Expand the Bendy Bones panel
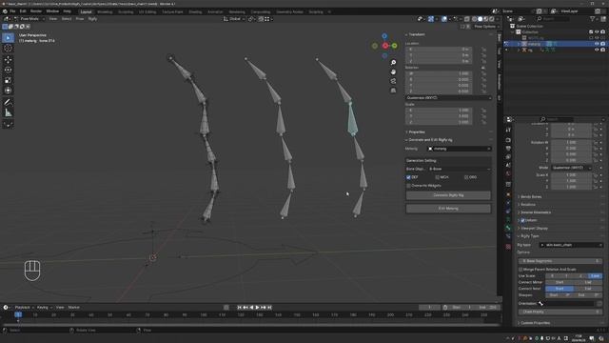This screenshot has width=609, height=343. (x=531, y=197)
